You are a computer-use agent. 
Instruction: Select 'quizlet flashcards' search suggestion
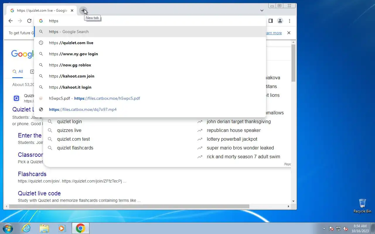[x=75, y=148]
